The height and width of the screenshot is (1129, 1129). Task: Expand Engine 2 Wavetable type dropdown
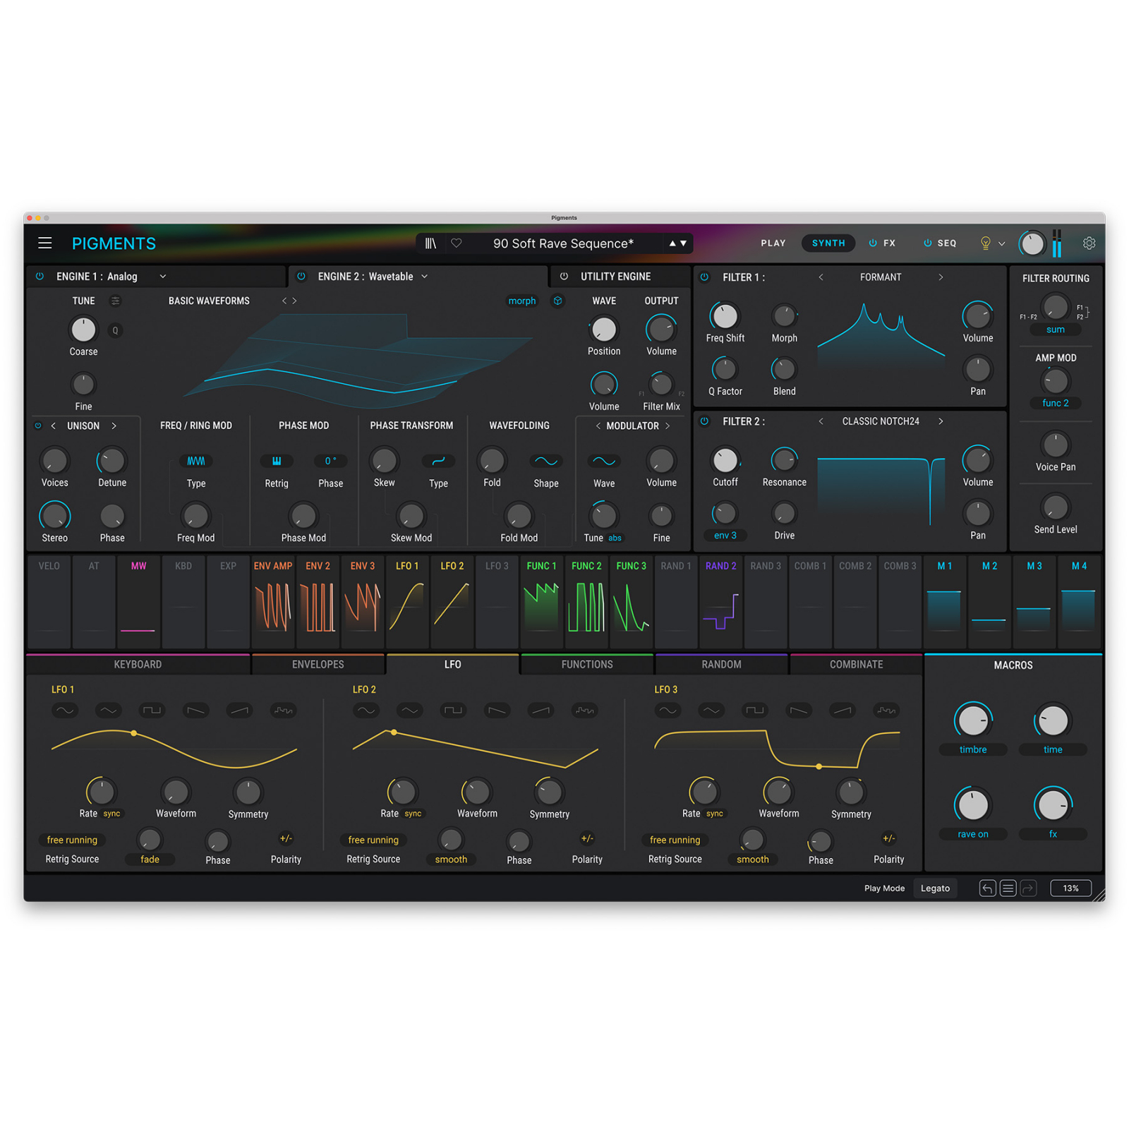[425, 277]
